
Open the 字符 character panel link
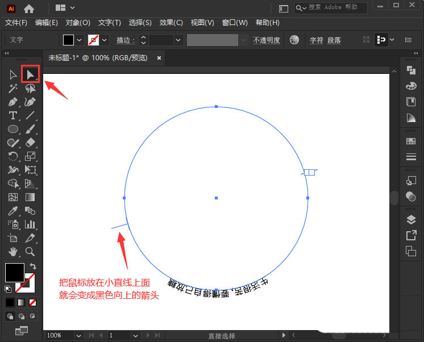[317, 40]
